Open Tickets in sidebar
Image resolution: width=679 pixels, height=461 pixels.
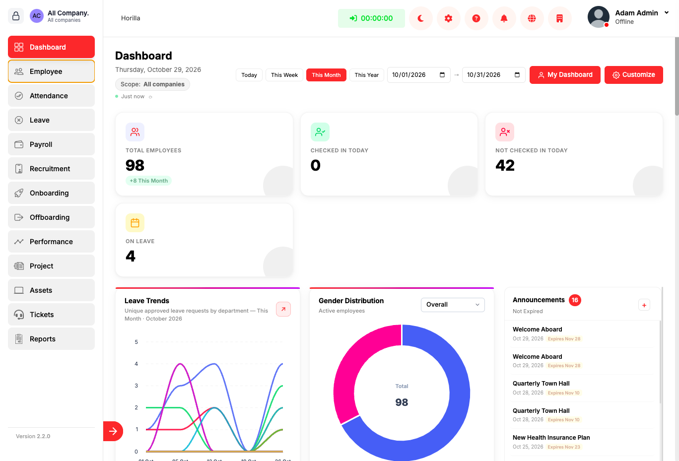click(x=51, y=315)
